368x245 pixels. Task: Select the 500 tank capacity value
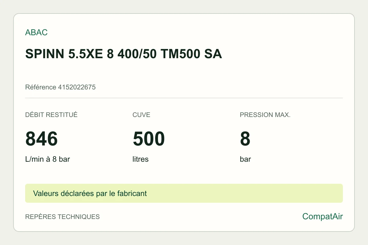pos(149,139)
